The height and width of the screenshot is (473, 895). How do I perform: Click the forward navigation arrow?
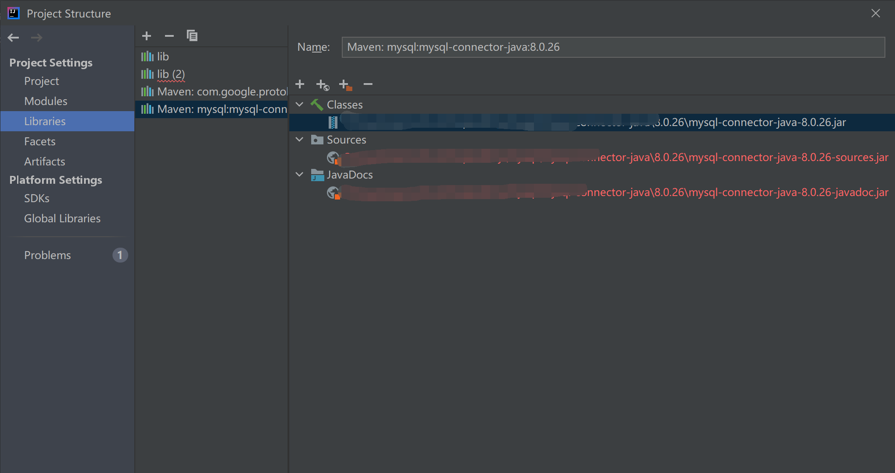point(37,38)
